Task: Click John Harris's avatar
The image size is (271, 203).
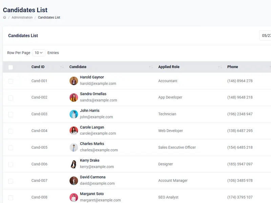Action: (74, 114)
